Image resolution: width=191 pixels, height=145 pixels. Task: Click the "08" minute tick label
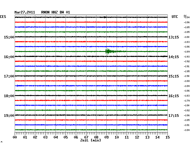(x=96, y=137)
